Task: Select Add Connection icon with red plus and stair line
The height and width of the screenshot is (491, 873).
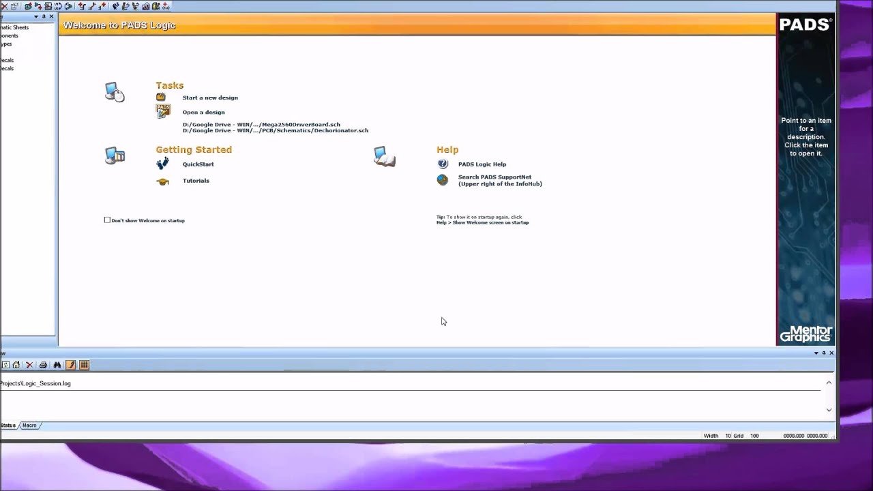Action: [82, 6]
